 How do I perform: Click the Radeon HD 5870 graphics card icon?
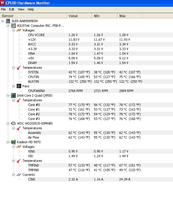pos(13,142)
